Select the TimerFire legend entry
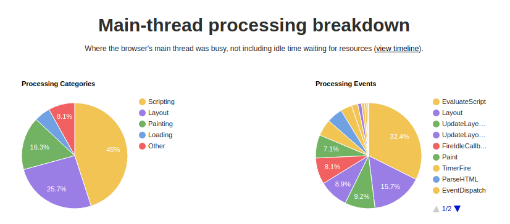 pos(452,168)
